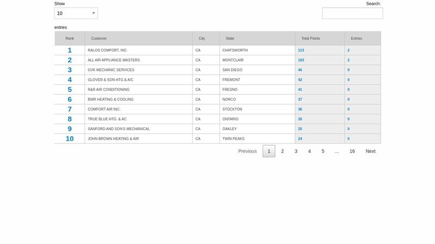Sort by the State column header

[230, 38]
